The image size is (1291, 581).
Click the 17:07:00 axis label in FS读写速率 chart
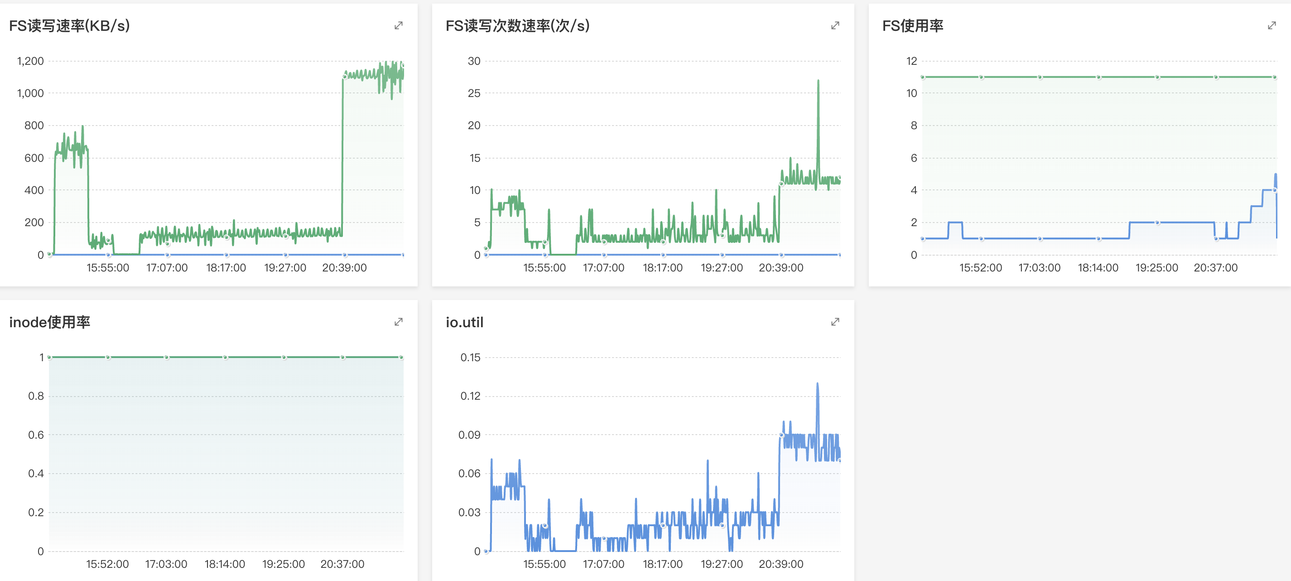coord(167,268)
